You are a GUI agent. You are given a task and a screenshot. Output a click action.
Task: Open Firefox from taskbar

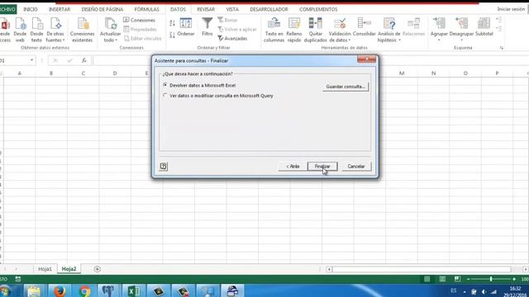[x=59, y=290]
